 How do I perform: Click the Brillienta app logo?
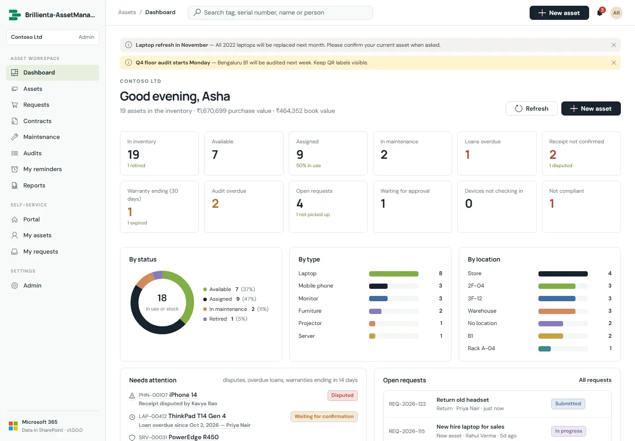pyautogui.click(x=15, y=15)
